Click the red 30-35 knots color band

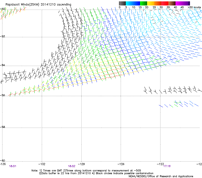[x=165, y=3]
